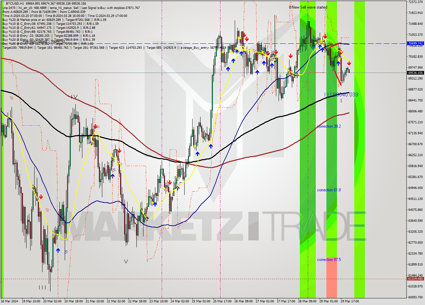The image size is (425, 305).
Task: Click the 'I I I 69040.039' point C label
Action: 341,95
